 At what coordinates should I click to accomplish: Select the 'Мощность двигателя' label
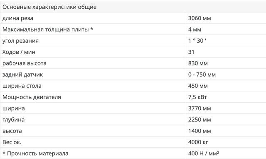tap(32, 97)
